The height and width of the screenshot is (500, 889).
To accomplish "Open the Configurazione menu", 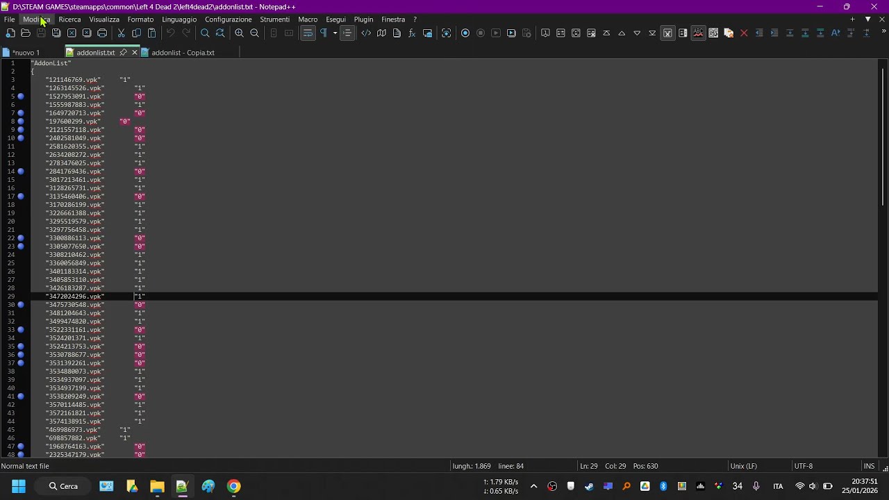I will (228, 19).
